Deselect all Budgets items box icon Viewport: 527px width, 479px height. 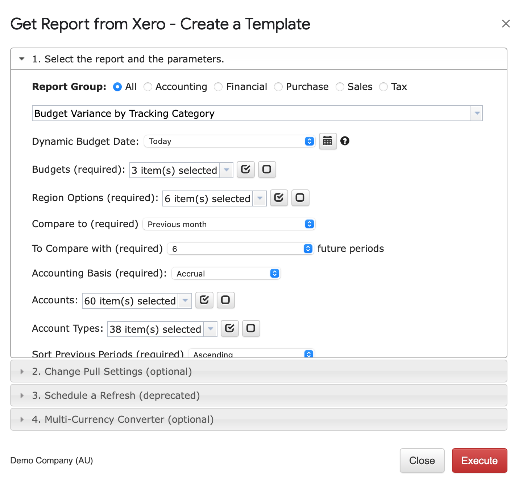pos(267,169)
